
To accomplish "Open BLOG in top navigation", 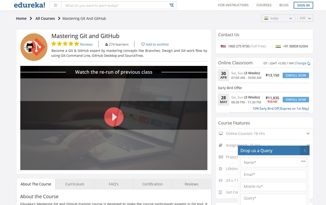I will point(284,5).
